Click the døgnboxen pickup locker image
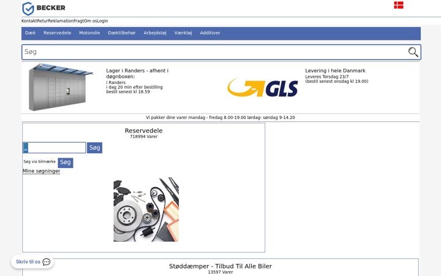Image resolution: width=441 pixels, height=276 pixels. pyautogui.click(x=61, y=87)
